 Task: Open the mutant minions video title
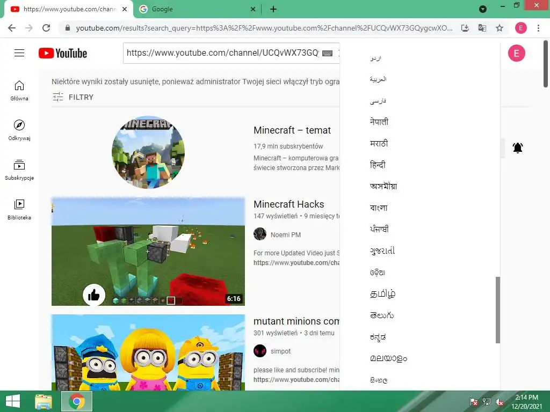[296, 321]
